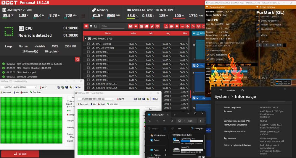Toggle FurMark background checkbox
This screenshot has height=158, width=296.
click(x=258, y=29)
